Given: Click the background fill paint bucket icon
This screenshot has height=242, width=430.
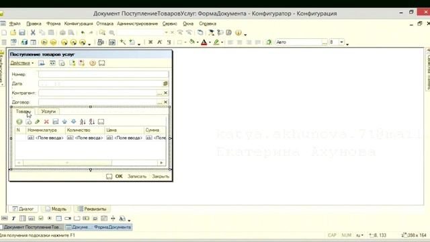Looking at the screenshot, I should pyautogui.click(x=192, y=42).
